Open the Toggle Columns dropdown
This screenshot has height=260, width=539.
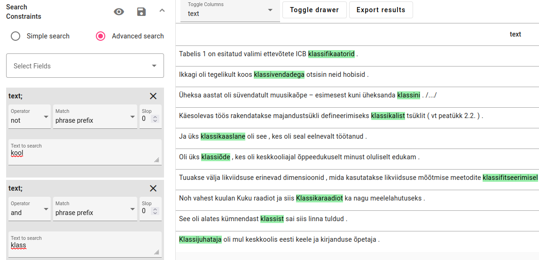click(230, 10)
